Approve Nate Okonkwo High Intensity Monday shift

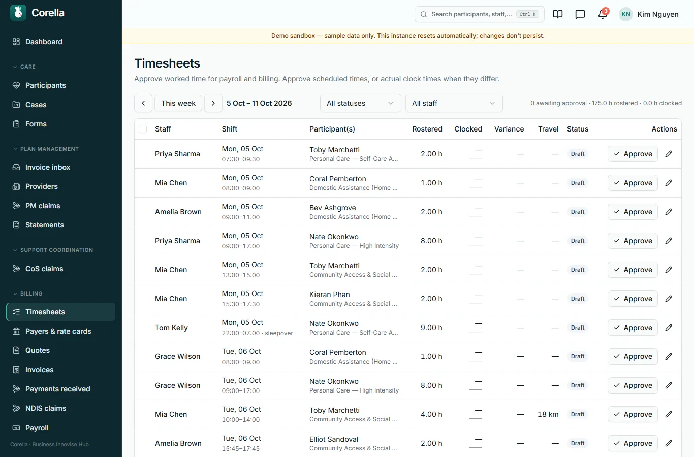point(633,241)
